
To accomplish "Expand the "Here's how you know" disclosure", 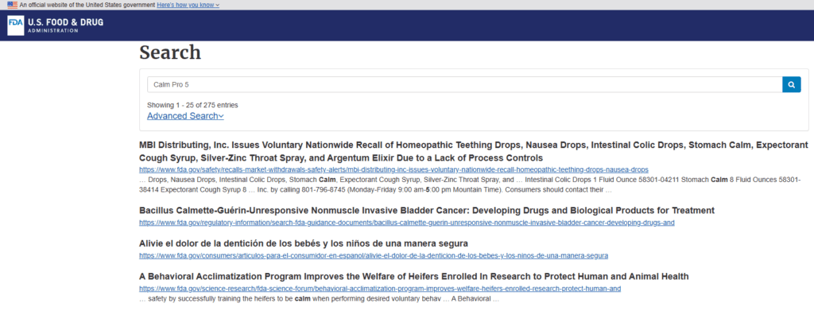I will [x=188, y=5].
